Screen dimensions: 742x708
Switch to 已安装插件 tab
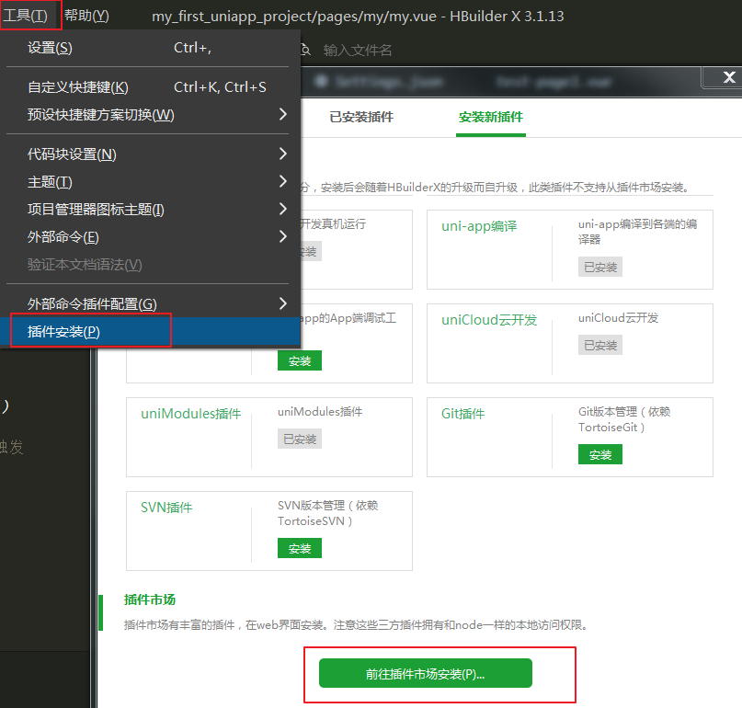361,117
